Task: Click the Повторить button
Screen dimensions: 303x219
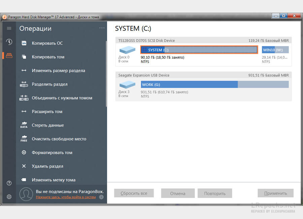Action: pos(215,193)
